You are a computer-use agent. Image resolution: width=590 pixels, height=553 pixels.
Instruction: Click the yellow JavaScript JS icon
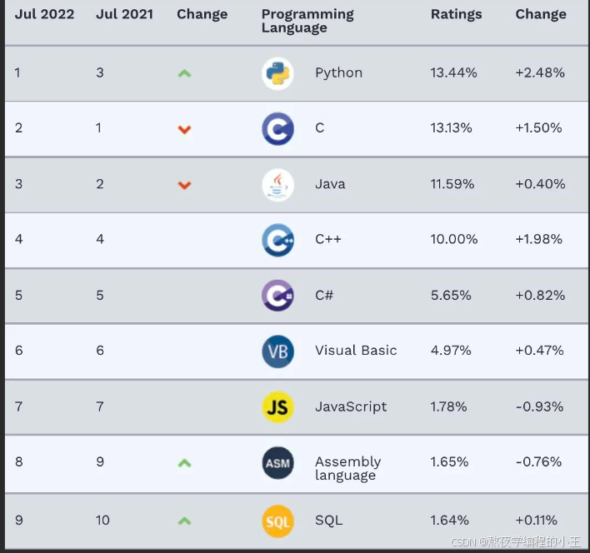[x=277, y=407]
